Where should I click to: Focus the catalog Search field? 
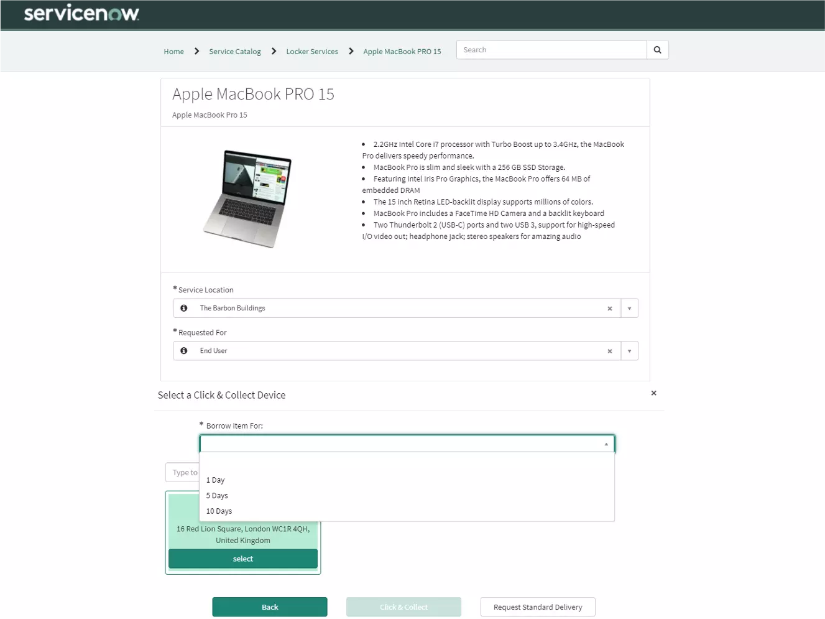(x=551, y=50)
